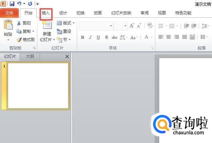The image size is (212, 143).
Task: Switch to the 设计 (Design) tab
Action: click(x=63, y=13)
